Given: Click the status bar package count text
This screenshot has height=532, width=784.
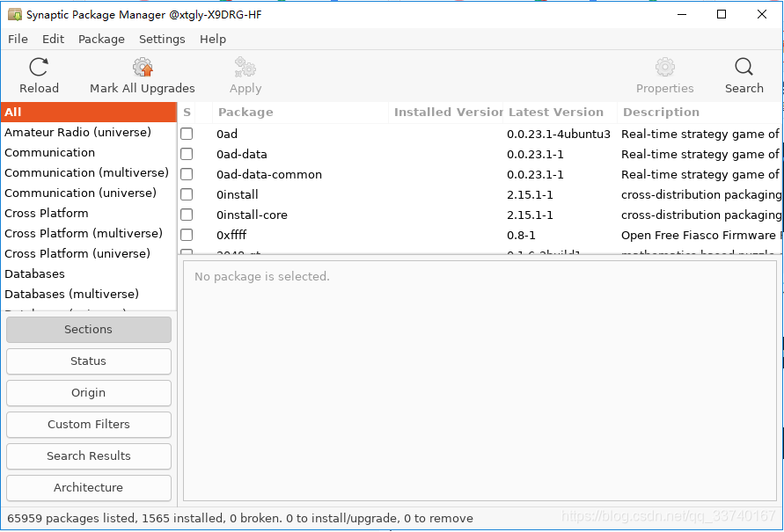Looking at the screenshot, I should click(x=240, y=519).
